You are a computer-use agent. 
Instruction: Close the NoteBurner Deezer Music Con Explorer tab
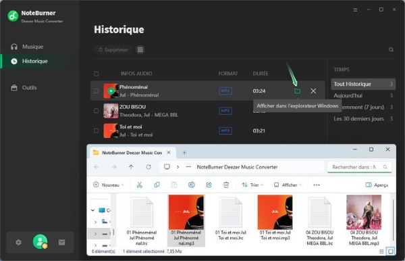tap(169, 153)
